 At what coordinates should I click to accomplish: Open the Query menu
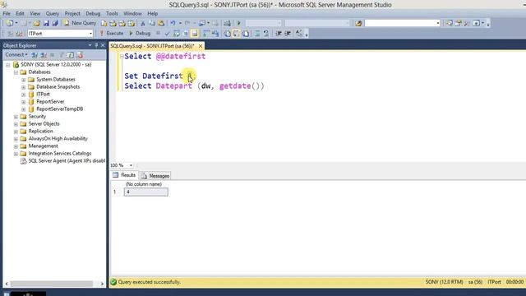[53, 13]
